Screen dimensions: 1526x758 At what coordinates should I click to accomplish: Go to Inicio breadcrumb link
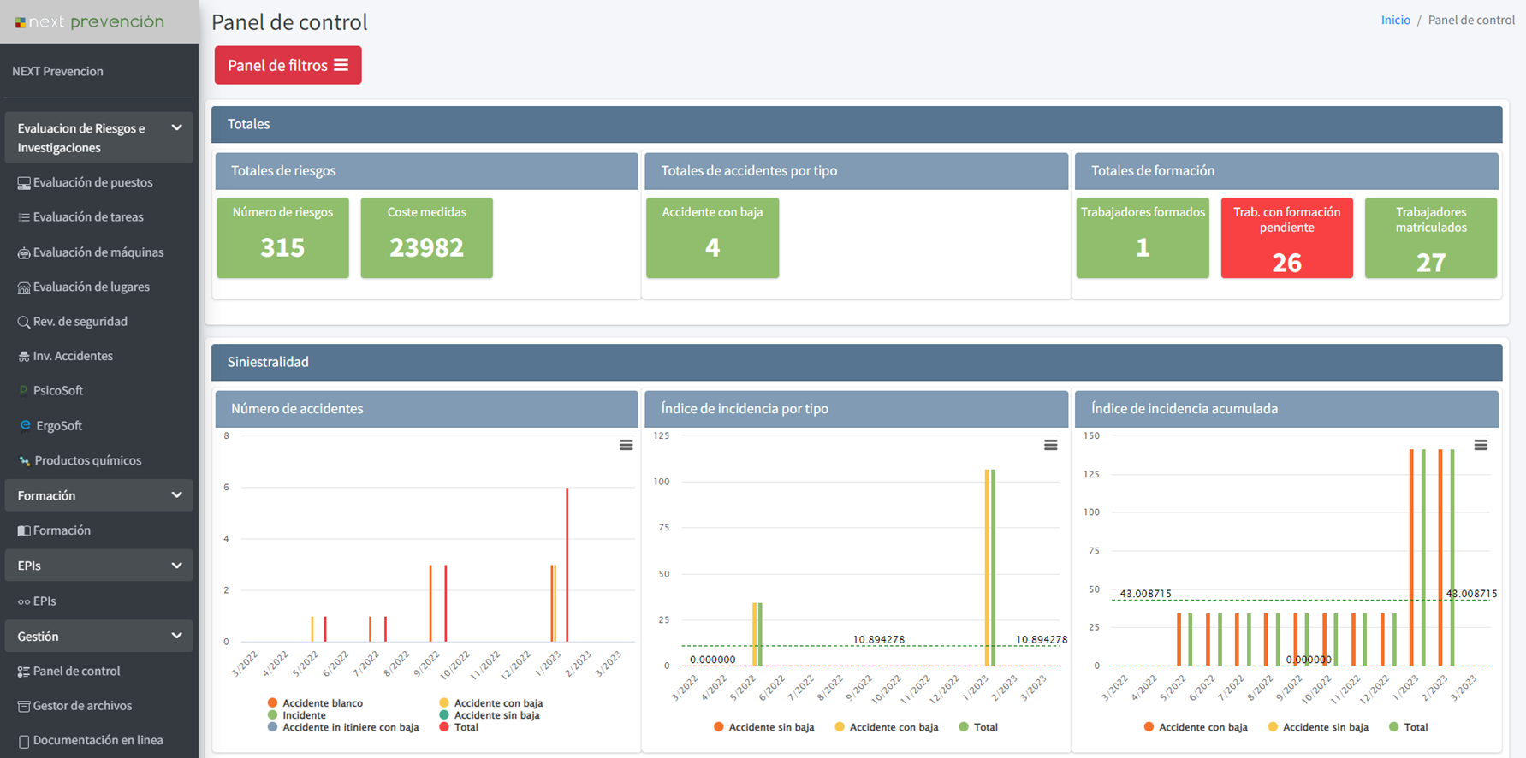(1395, 20)
